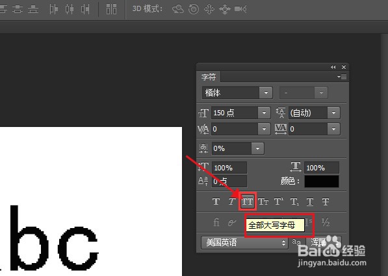Toggle the All Caps TT button
The height and width of the screenshot is (276, 388).
(x=248, y=201)
